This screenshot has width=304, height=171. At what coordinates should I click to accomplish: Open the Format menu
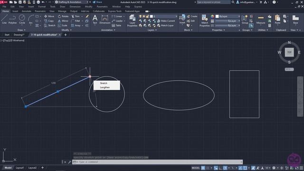(x=42, y=7)
